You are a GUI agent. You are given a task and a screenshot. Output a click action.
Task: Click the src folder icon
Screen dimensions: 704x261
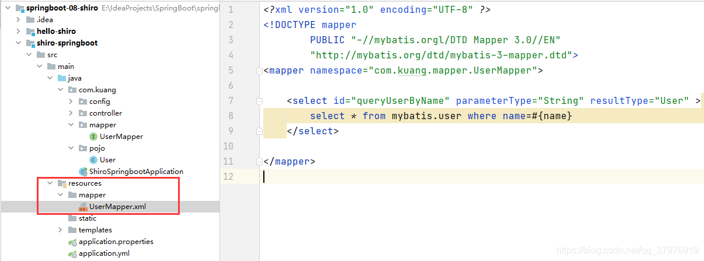(x=40, y=55)
